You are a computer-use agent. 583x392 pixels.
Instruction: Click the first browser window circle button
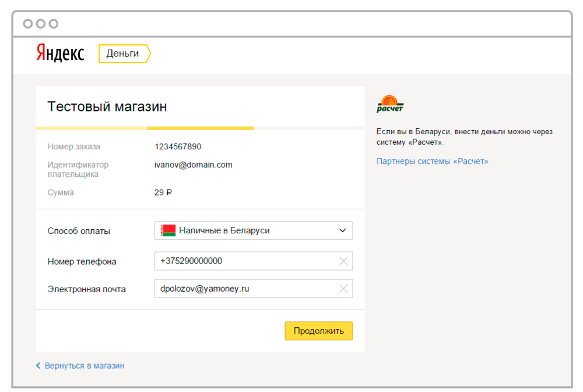[28, 24]
